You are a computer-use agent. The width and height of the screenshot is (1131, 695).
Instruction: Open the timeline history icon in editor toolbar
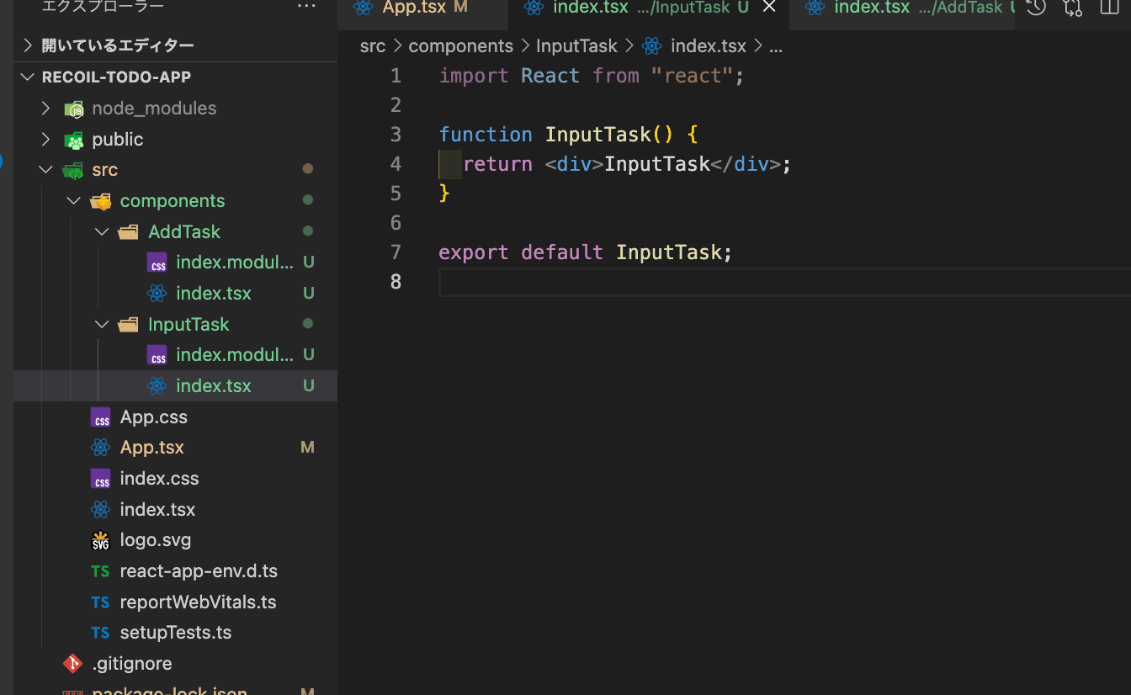tap(1036, 8)
